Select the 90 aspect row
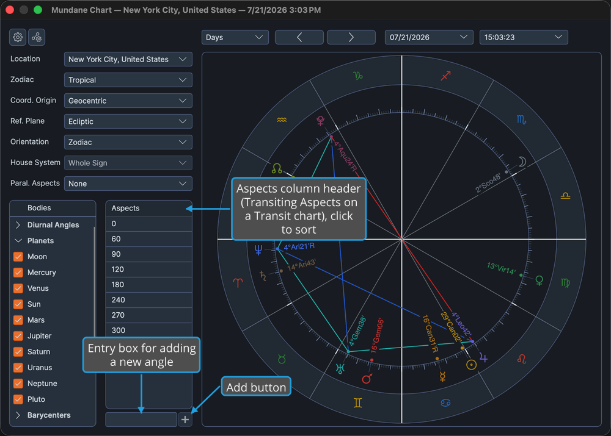 tap(149, 254)
